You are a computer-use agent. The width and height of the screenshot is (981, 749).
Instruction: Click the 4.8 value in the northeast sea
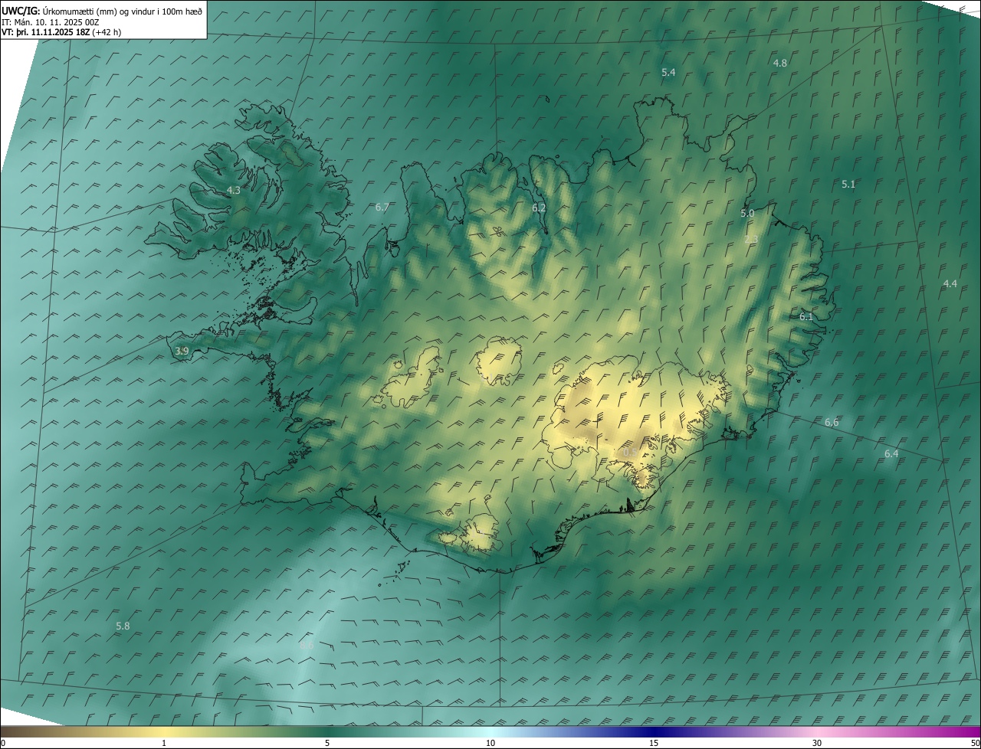(779, 63)
